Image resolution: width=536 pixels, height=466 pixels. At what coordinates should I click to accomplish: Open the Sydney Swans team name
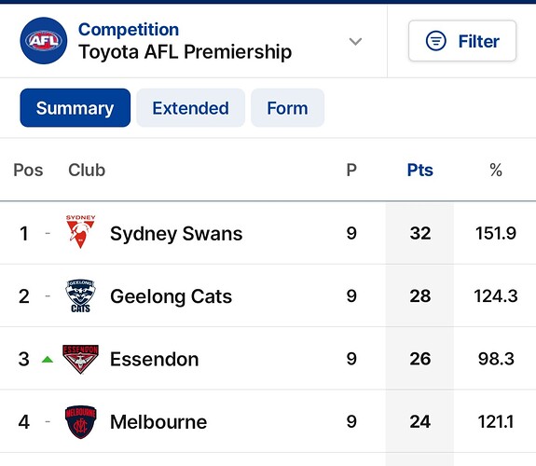tap(176, 234)
